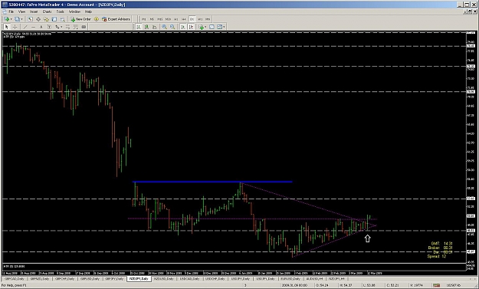This screenshot has width=479, height=289.
Task: Show the Data Window crosshair-circle icon
Action: [x=38, y=19]
